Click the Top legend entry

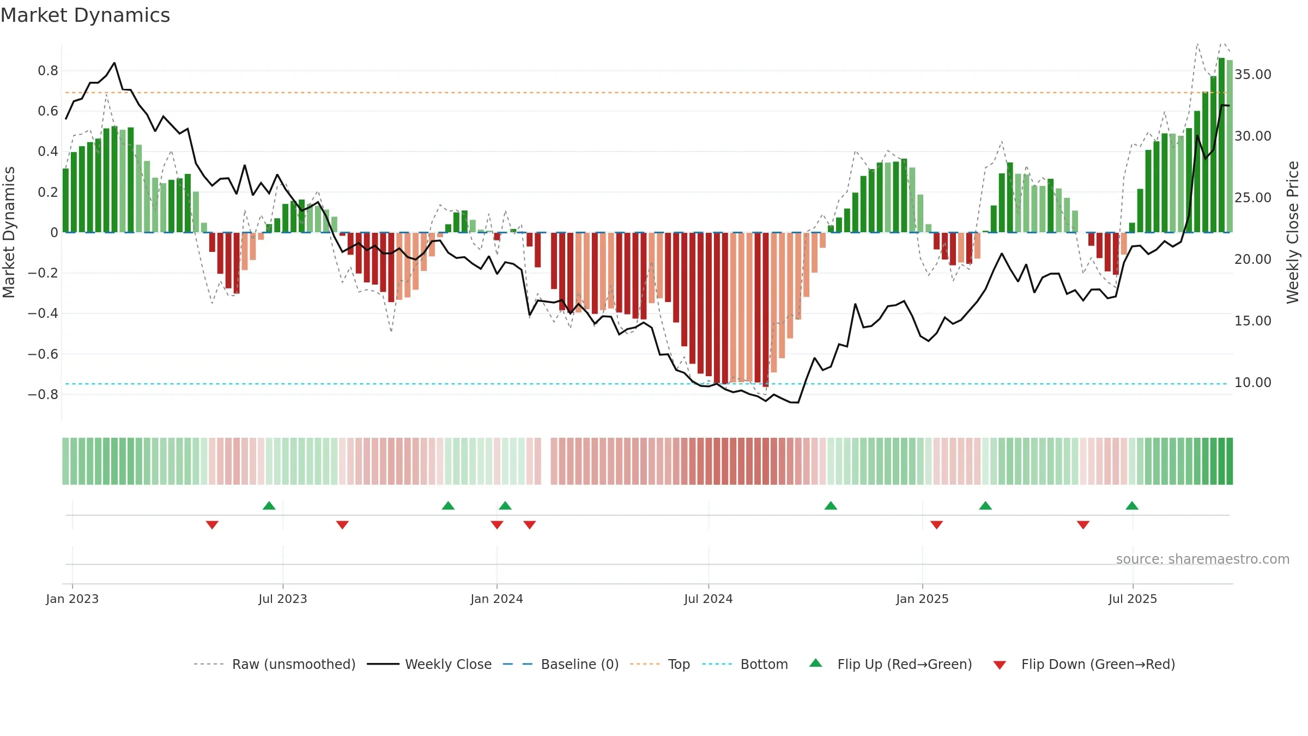pos(660,664)
